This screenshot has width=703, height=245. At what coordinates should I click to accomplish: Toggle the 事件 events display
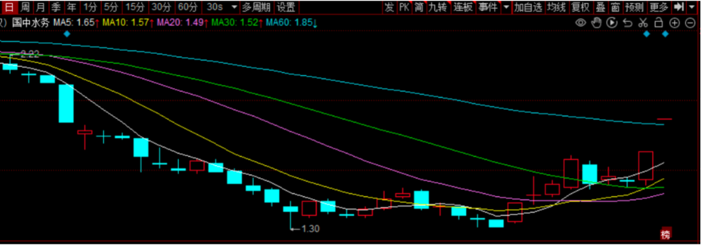(487, 7)
